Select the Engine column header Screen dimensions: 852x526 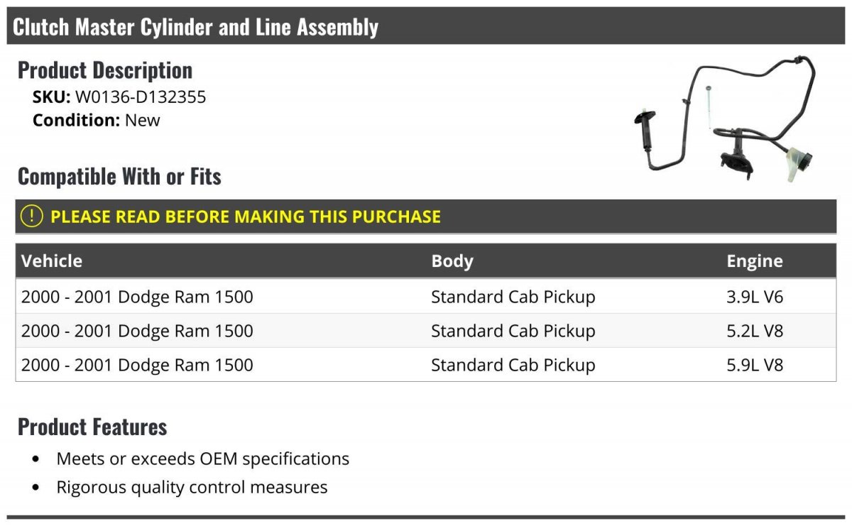point(755,261)
